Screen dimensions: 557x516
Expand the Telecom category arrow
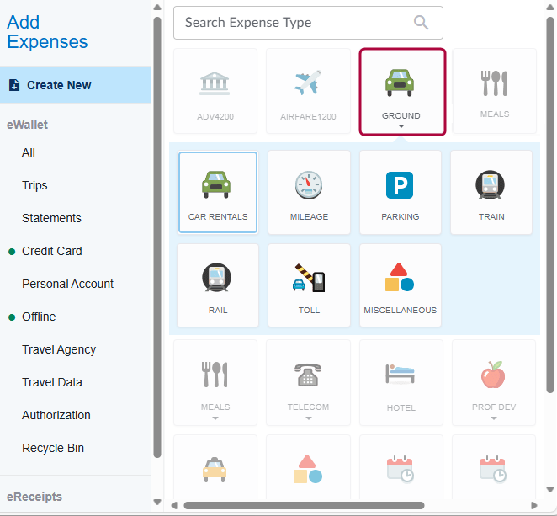point(308,418)
